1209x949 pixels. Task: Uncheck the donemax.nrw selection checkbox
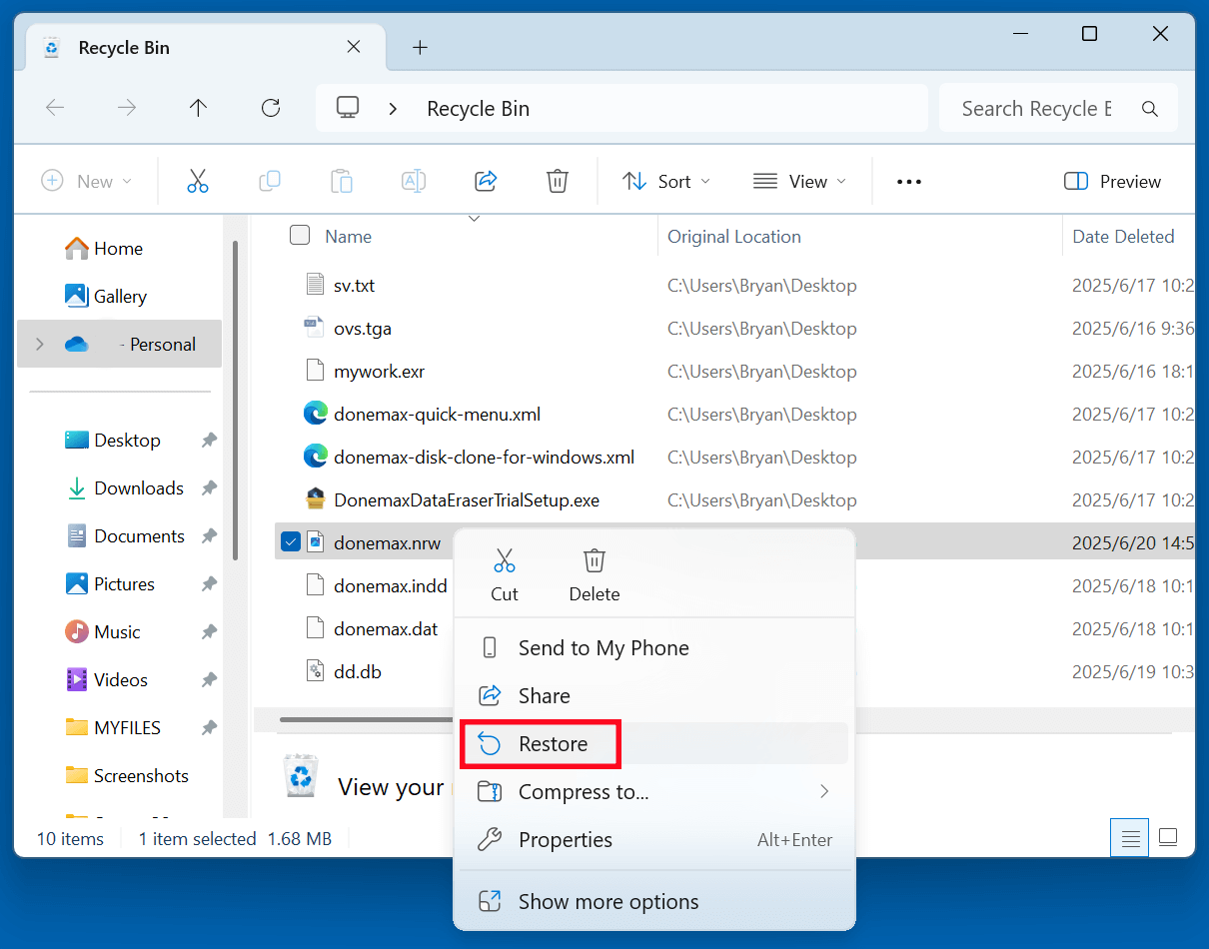pos(291,540)
